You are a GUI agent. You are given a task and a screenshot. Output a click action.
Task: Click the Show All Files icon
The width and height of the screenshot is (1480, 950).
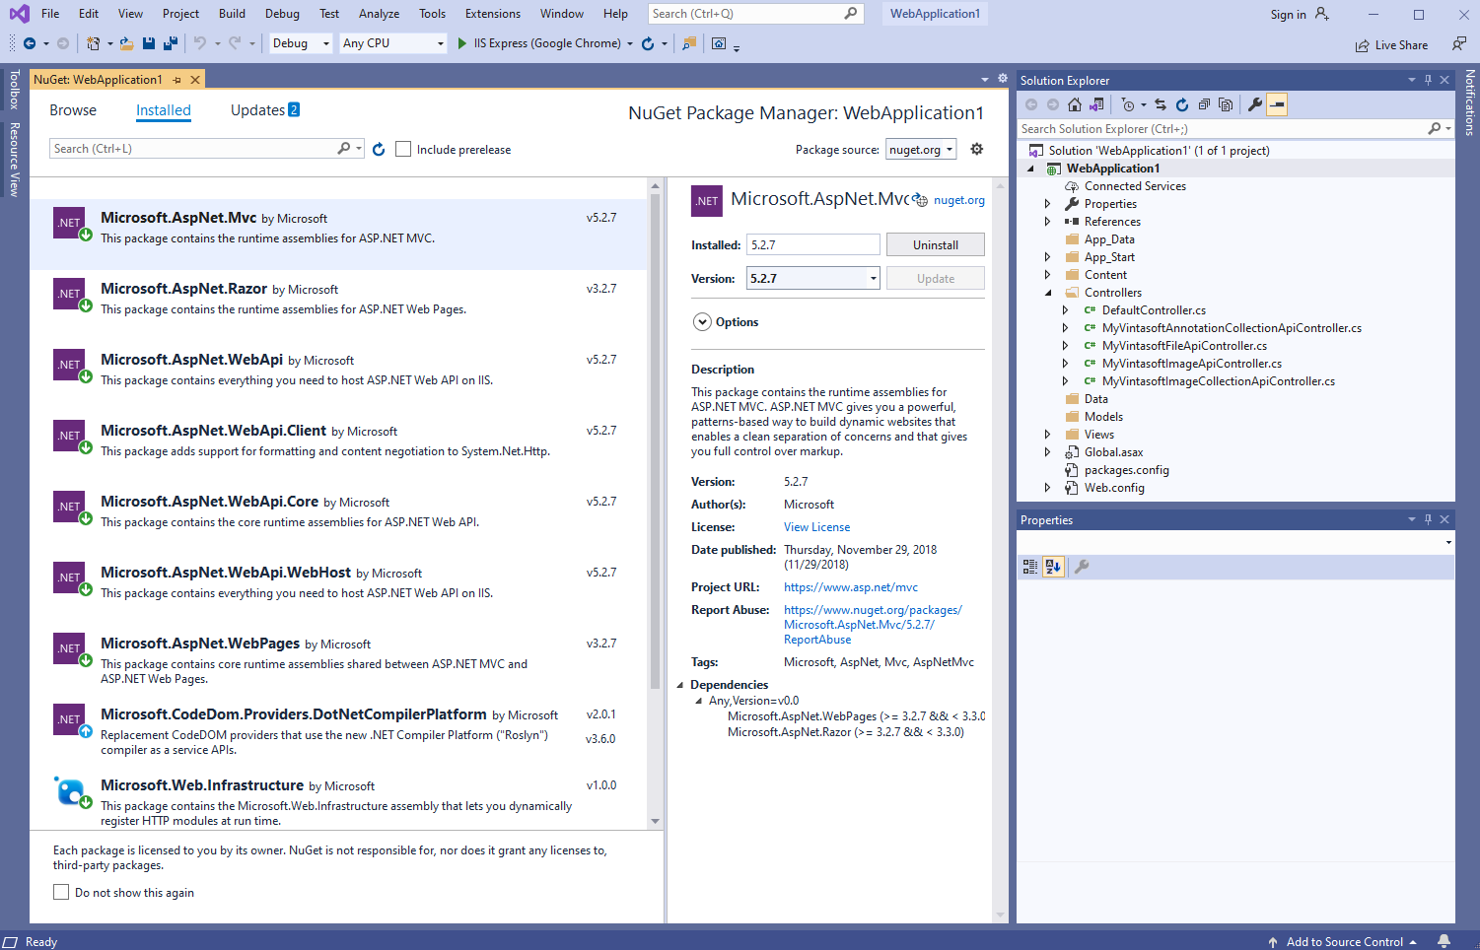1226,104
